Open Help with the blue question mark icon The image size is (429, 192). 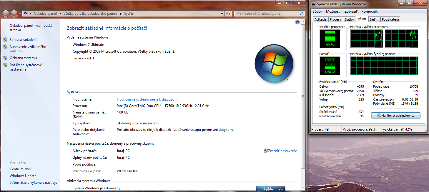[297, 22]
